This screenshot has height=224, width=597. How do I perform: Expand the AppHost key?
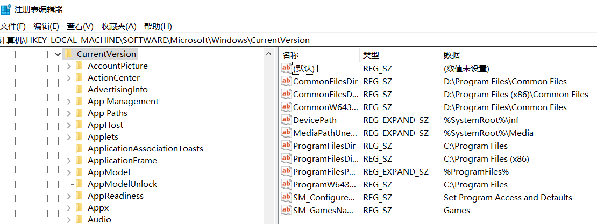[x=69, y=125]
